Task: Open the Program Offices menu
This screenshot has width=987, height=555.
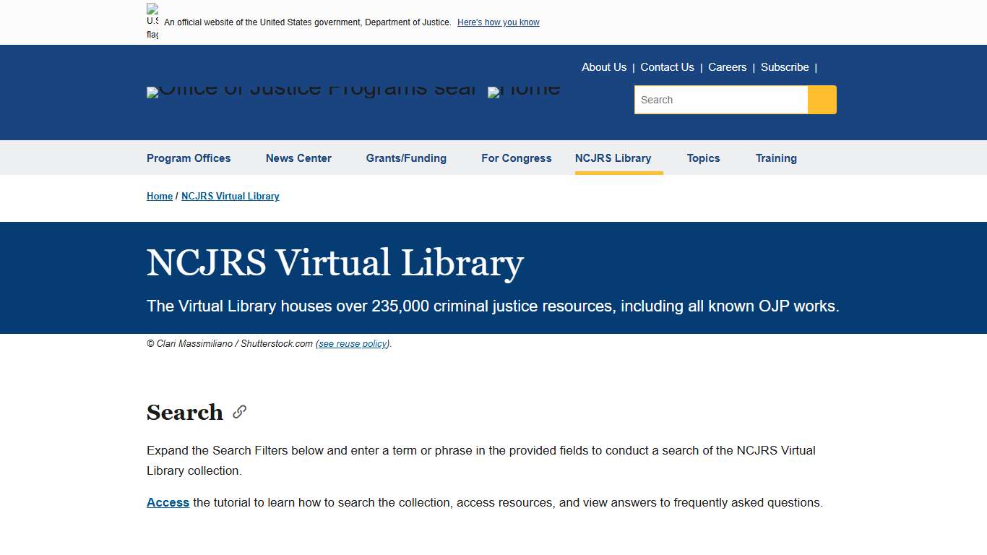Action: click(189, 158)
